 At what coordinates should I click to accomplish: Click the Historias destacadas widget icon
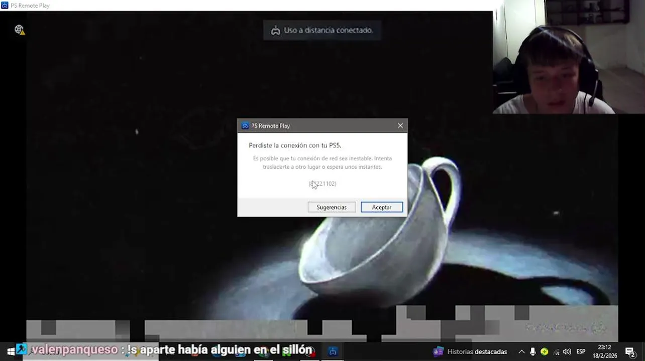[439, 351]
